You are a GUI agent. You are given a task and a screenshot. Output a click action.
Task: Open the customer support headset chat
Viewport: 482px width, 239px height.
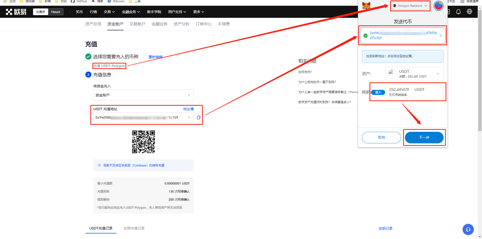[468, 229]
